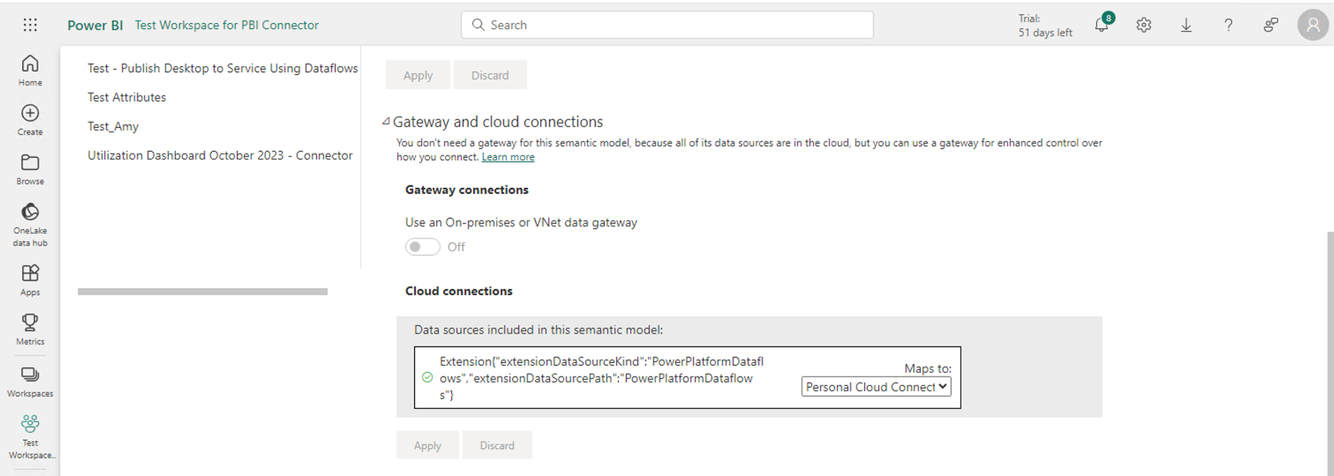Open OneLake data hub

(x=30, y=223)
